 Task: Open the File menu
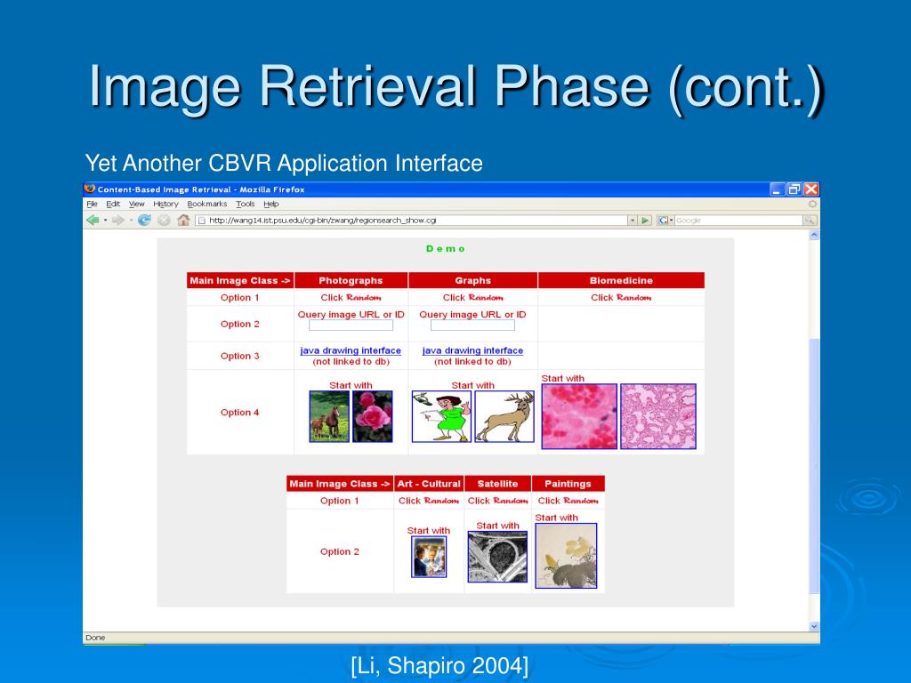(92, 204)
